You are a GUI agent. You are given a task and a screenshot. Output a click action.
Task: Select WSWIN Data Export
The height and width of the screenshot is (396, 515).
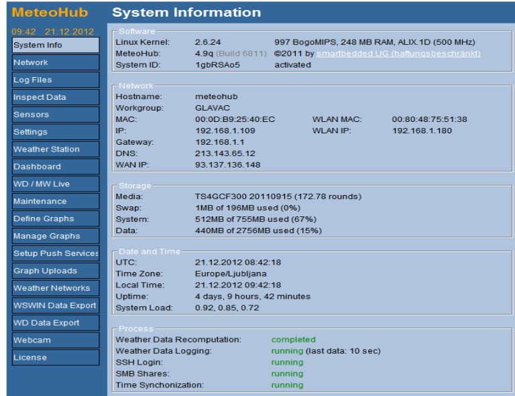point(55,306)
